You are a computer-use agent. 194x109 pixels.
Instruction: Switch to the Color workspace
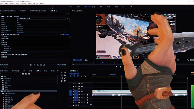(93, 7)
